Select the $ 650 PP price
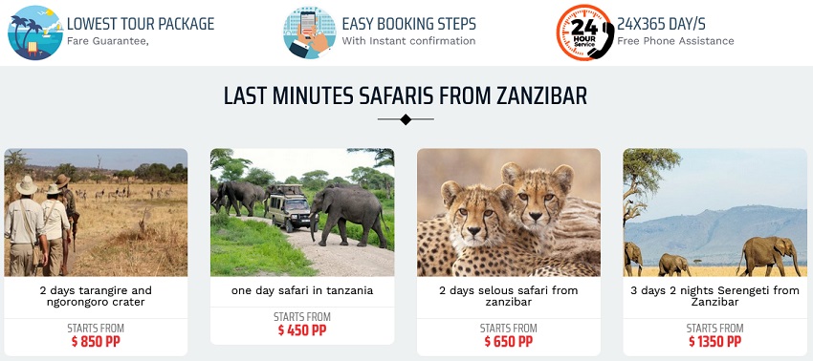813x361 pixels. click(509, 342)
